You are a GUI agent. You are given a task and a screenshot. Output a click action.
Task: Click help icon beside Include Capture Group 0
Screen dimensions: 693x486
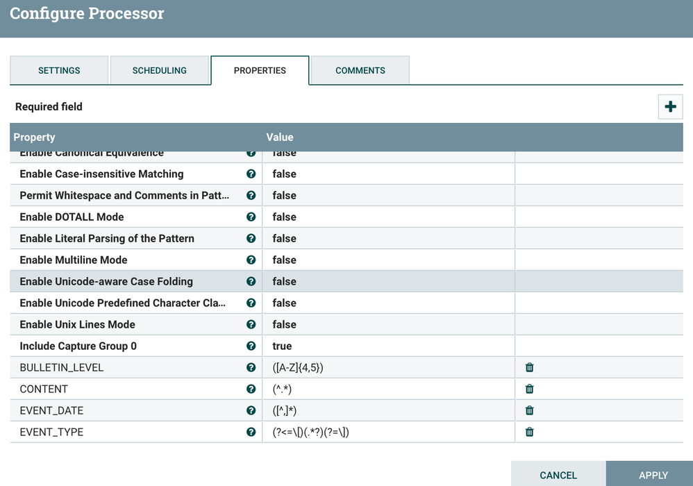(251, 346)
